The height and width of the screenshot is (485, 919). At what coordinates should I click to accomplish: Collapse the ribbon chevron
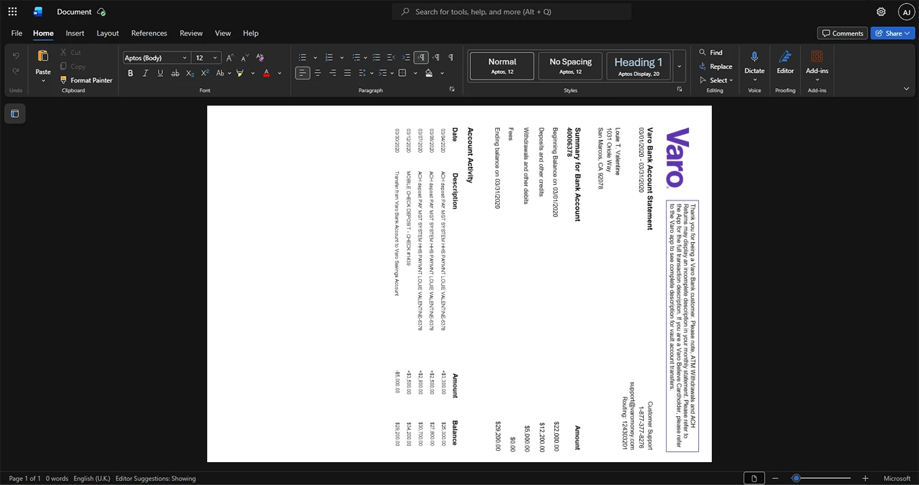click(x=906, y=89)
